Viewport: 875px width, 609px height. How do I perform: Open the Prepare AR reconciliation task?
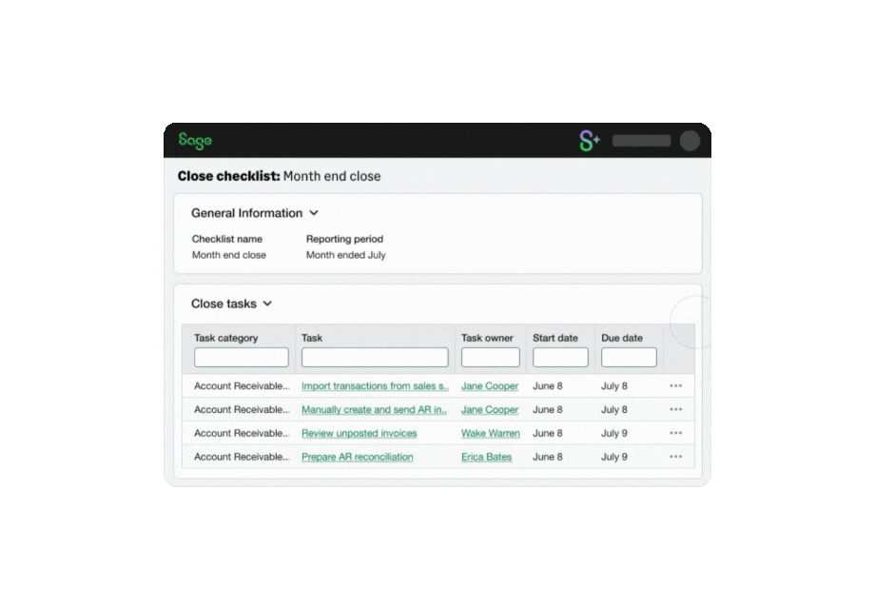click(357, 457)
